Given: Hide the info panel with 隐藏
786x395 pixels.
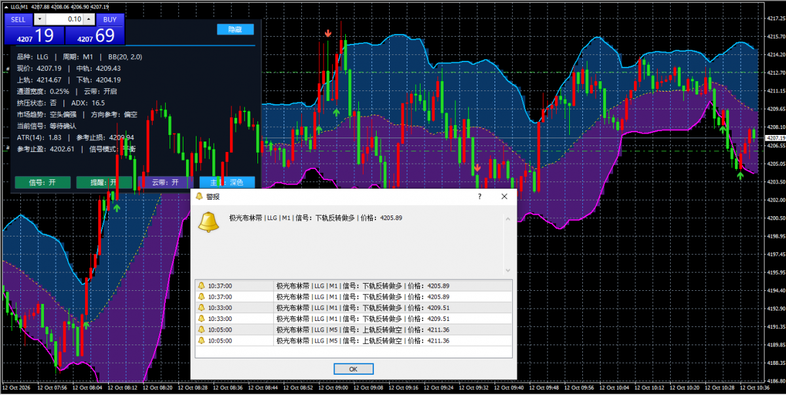Looking at the screenshot, I should (x=235, y=29).
